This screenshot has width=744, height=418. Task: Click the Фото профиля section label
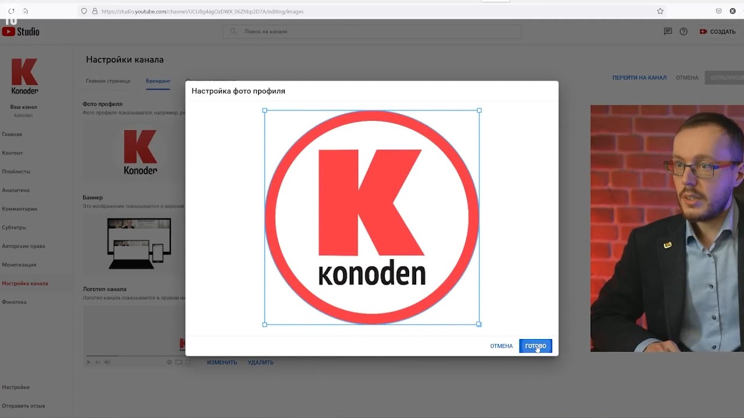tap(102, 104)
